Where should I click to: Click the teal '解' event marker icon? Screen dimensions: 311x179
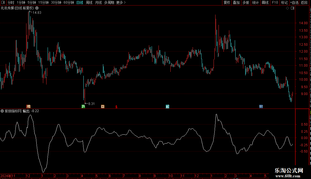[167, 107]
